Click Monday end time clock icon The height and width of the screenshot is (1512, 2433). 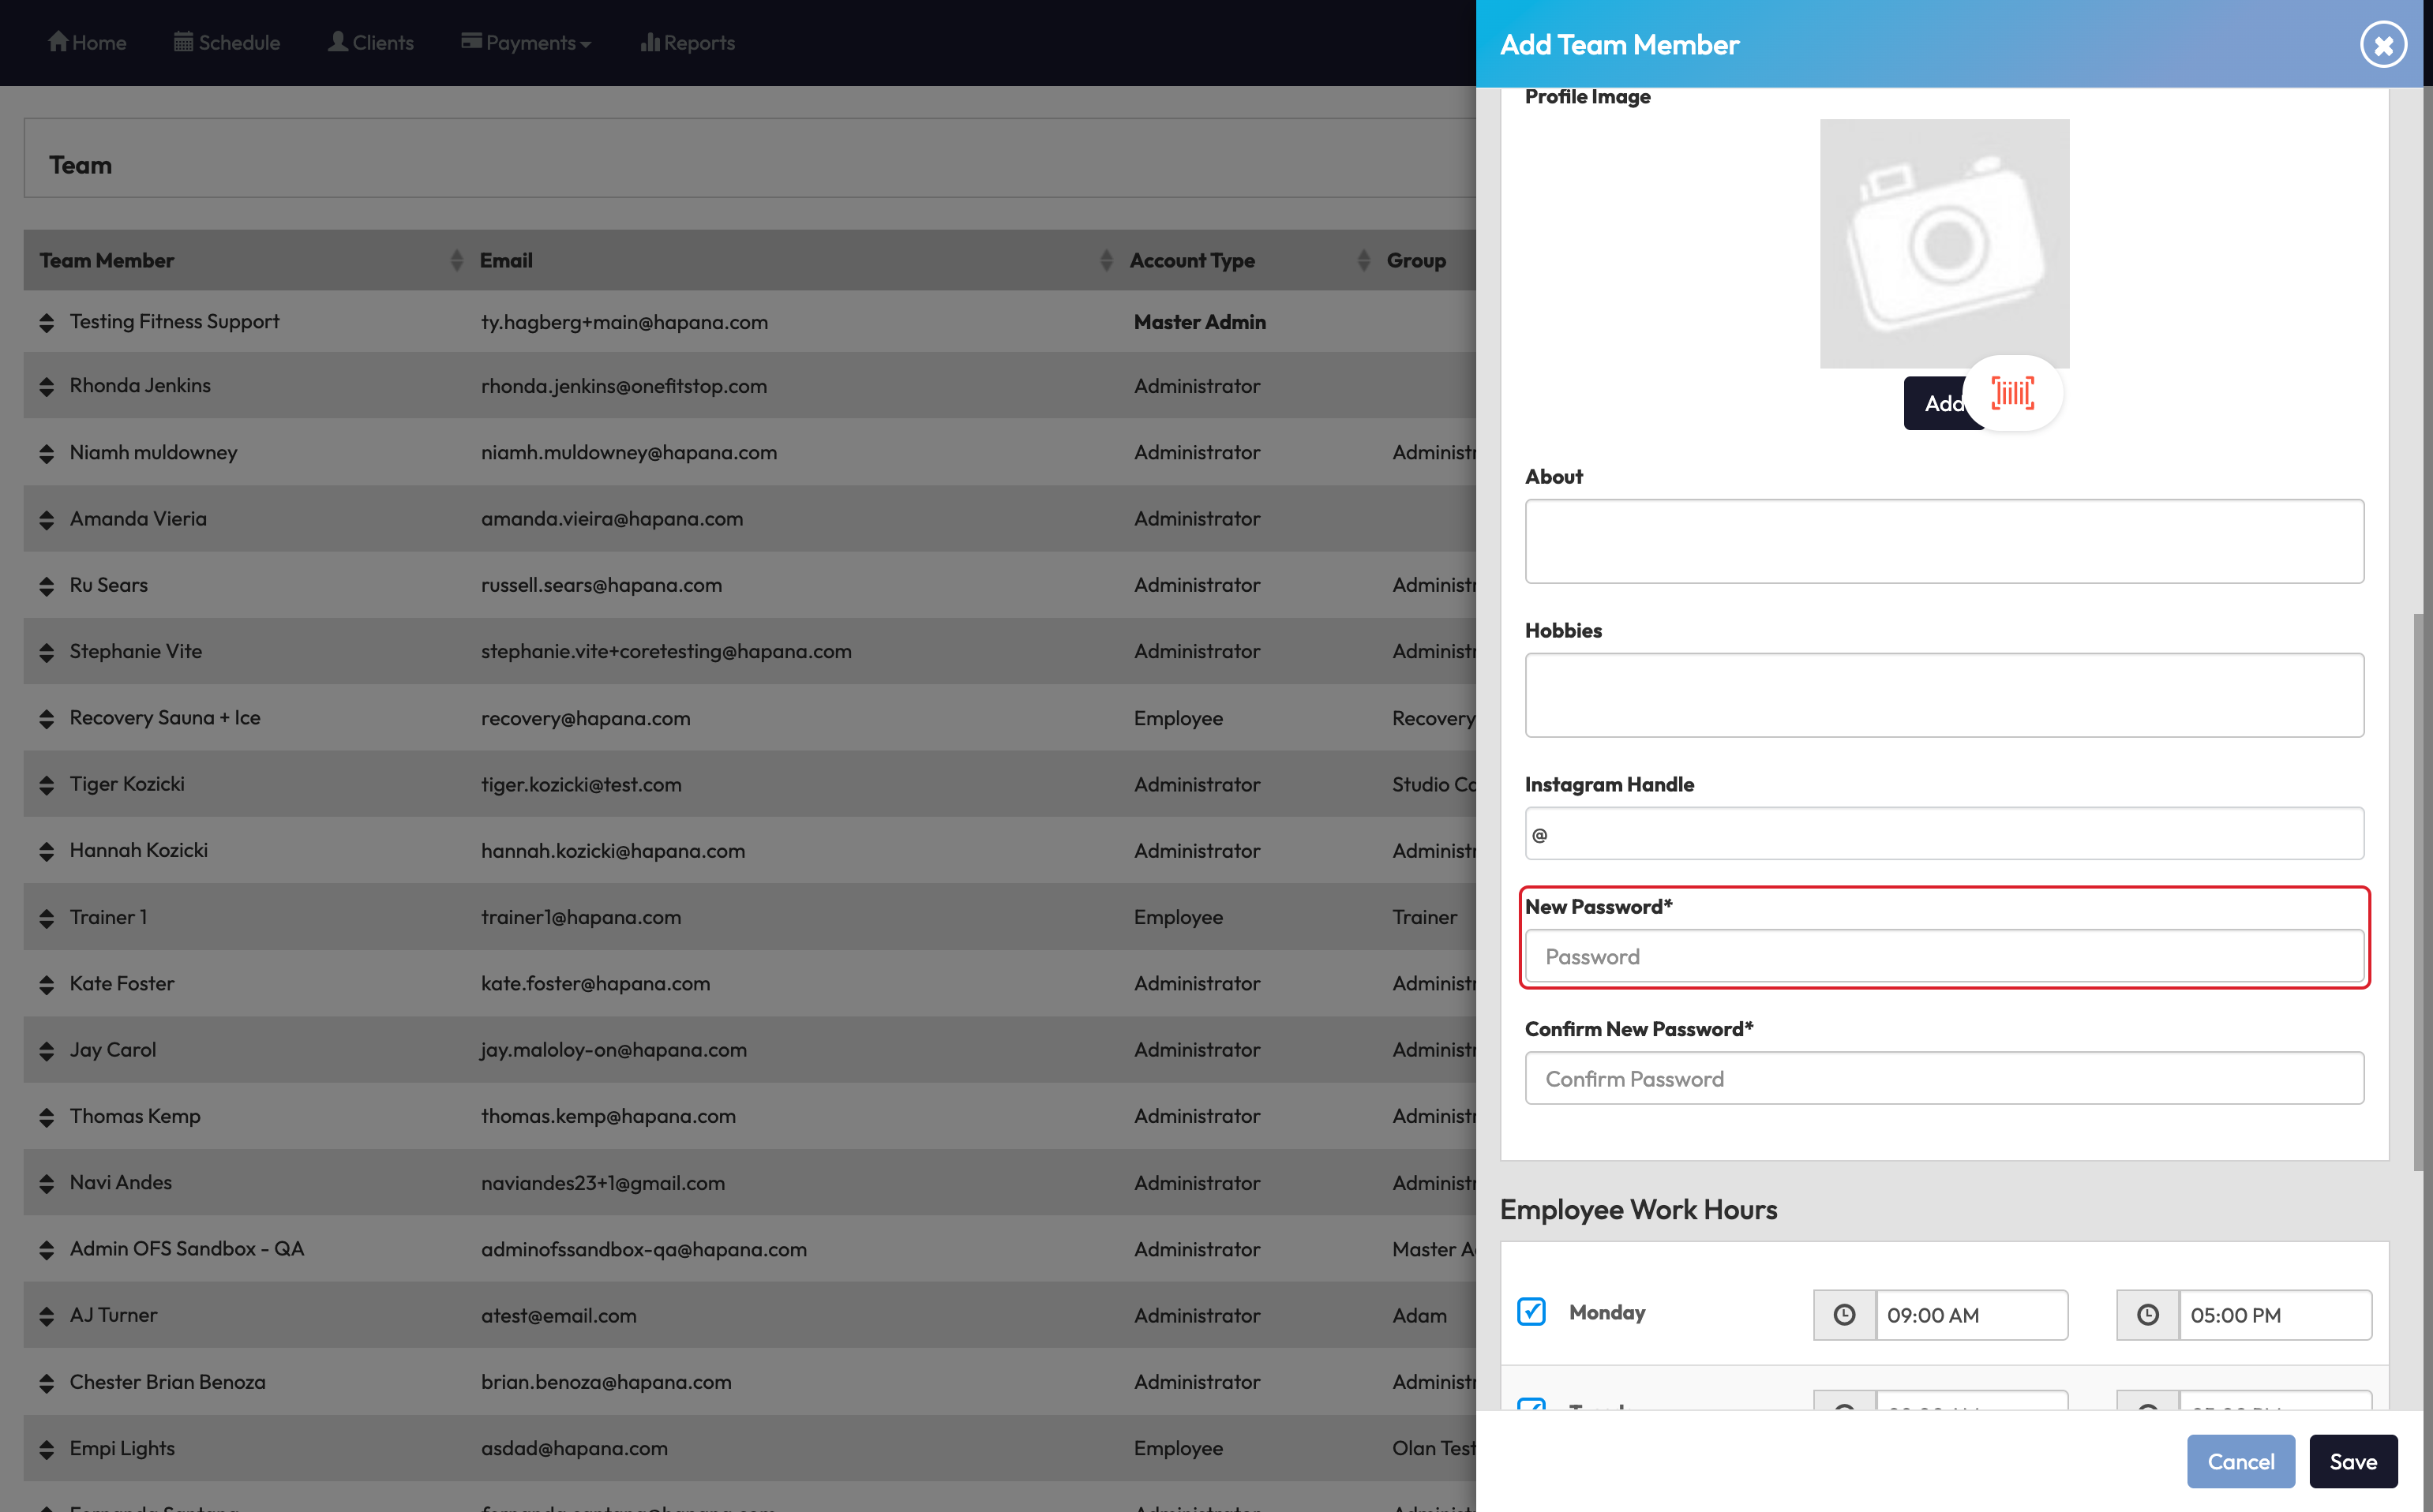(x=2147, y=1315)
